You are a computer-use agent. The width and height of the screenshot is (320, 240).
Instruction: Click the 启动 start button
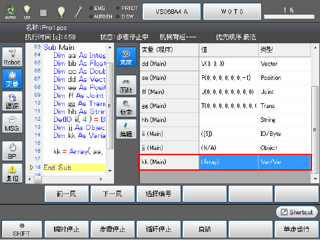coord(205,229)
